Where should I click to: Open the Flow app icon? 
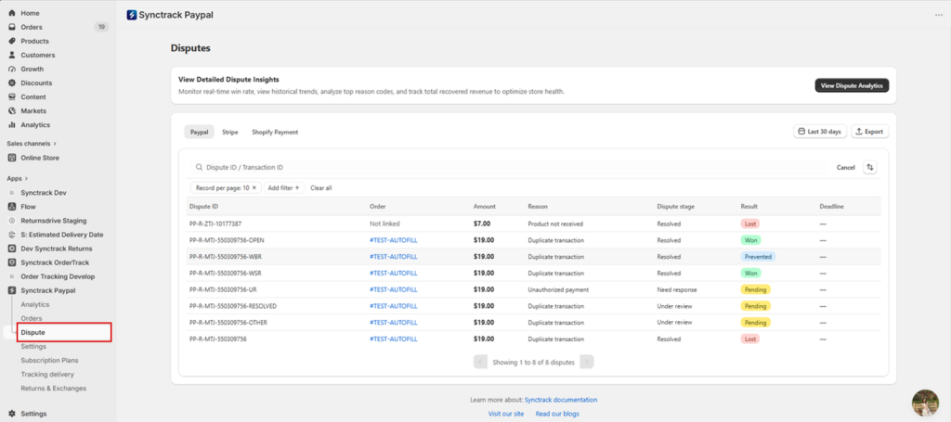12,207
